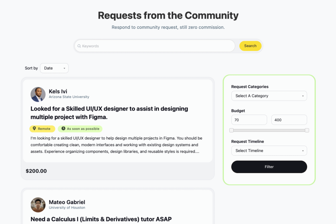The width and height of the screenshot is (336, 224).
Task: Open Kels Ivi's profile photo
Action: click(x=38, y=94)
